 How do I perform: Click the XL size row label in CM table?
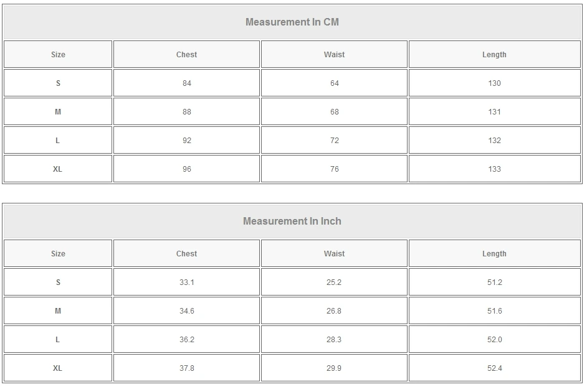click(58, 169)
